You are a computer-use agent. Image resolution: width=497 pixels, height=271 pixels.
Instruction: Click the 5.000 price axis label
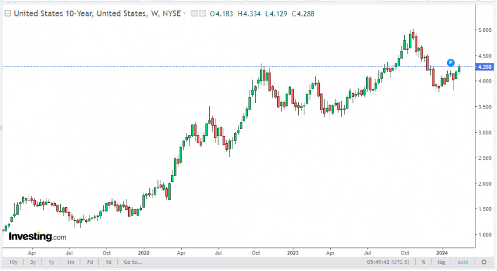tap(485, 30)
